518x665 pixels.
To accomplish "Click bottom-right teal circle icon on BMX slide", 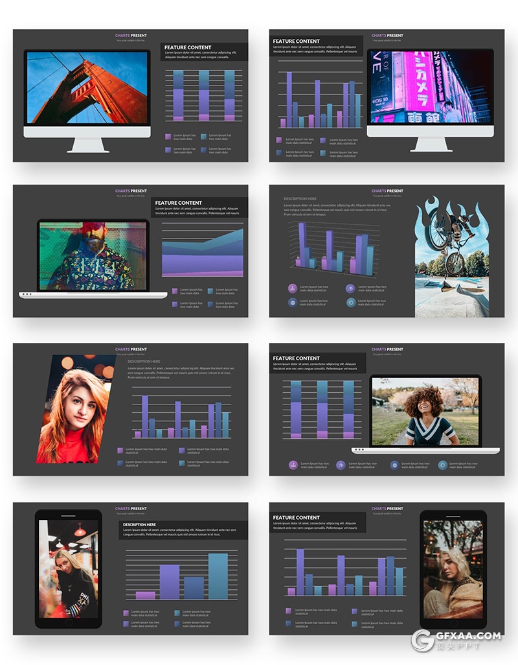I will [350, 302].
